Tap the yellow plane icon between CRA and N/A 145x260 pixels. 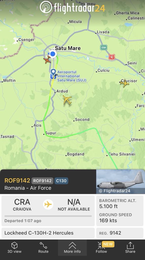tap(48, 204)
